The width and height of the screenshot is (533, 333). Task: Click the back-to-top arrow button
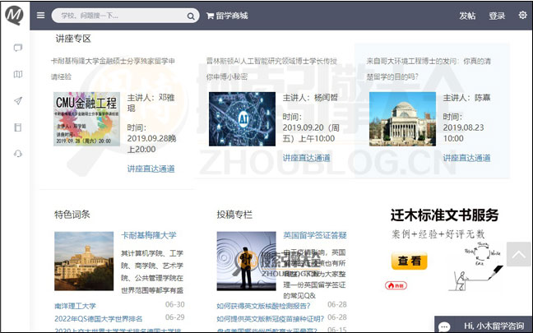(x=518, y=254)
